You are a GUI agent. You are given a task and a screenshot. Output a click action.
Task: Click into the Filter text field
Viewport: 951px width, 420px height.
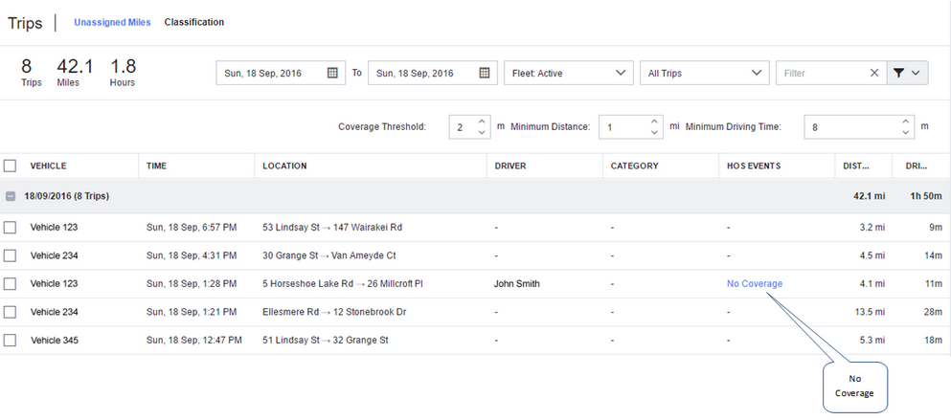click(823, 73)
